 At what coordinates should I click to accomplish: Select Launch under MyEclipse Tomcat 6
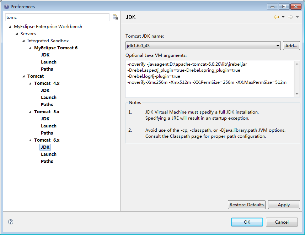click(49, 62)
